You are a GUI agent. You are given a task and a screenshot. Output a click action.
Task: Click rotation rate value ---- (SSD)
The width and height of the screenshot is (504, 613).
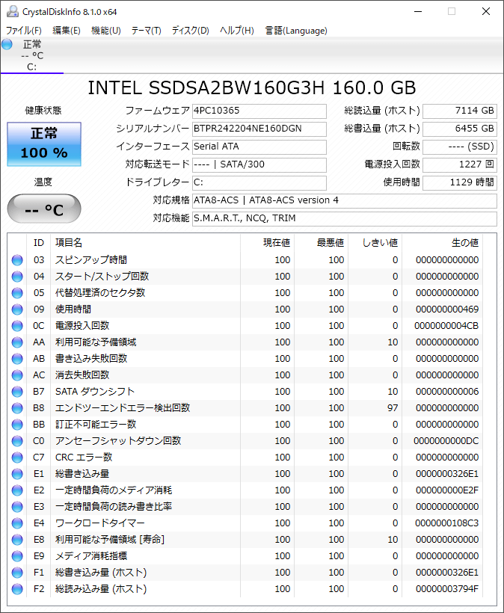click(x=460, y=147)
